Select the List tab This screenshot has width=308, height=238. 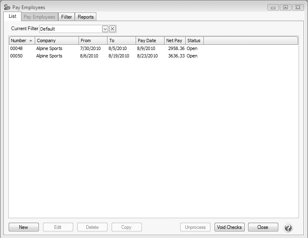pos(12,17)
